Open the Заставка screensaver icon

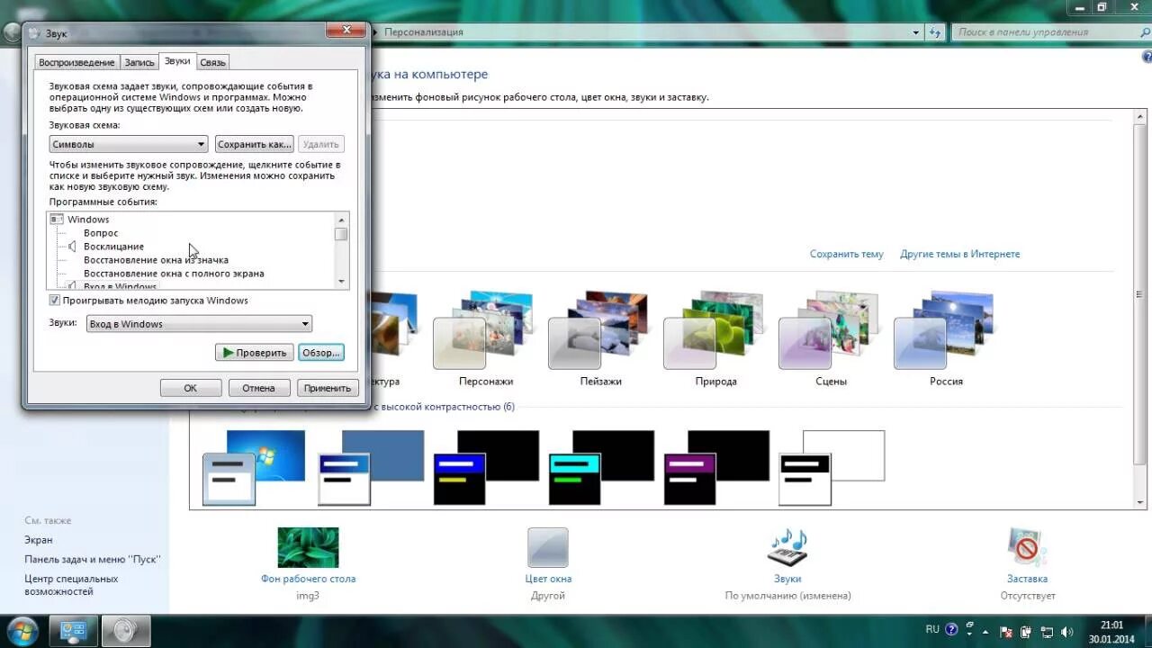[1027, 547]
